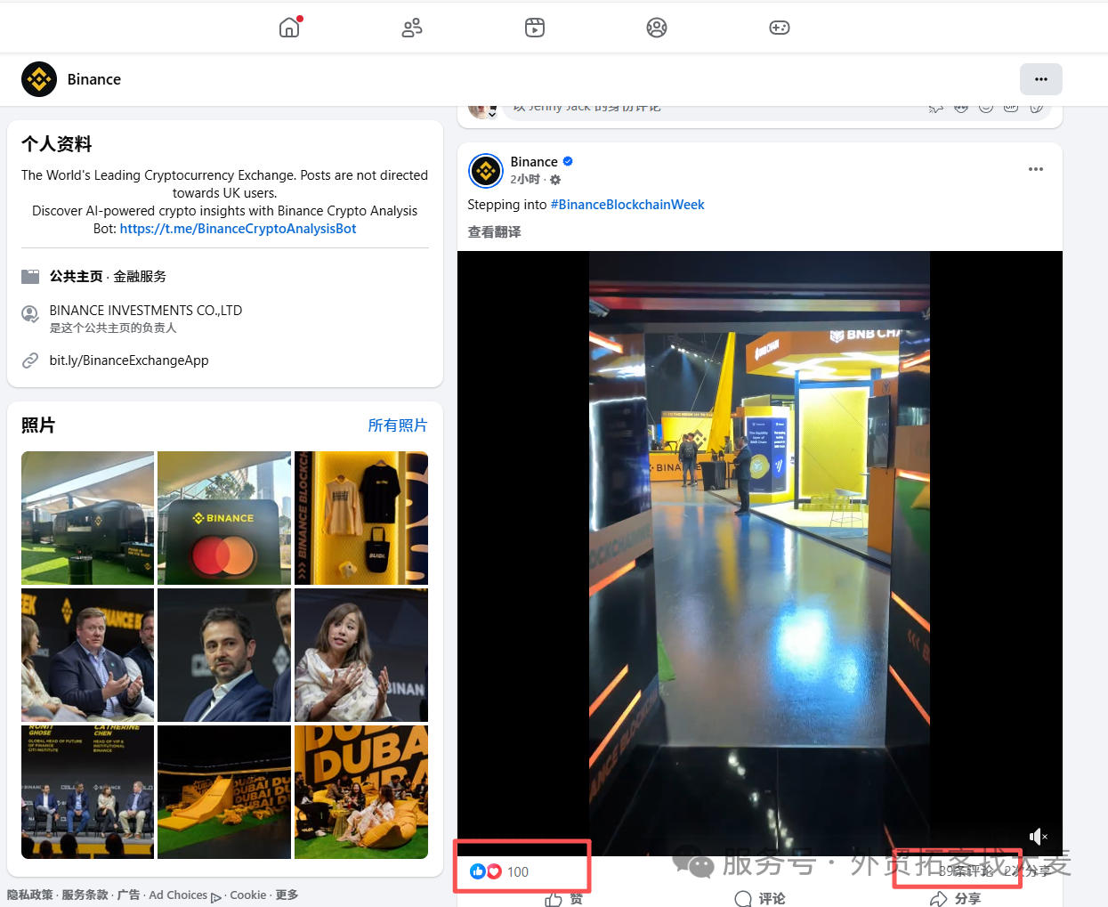Image resolution: width=1108 pixels, height=907 pixels.
Task: Open 所有照片 to view all photos
Action: (398, 425)
